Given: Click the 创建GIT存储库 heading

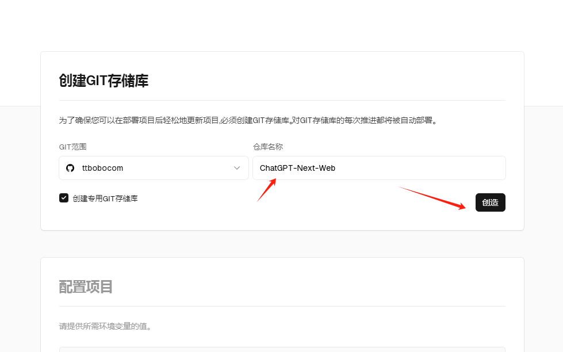Looking at the screenshot, I should [102, 81].
